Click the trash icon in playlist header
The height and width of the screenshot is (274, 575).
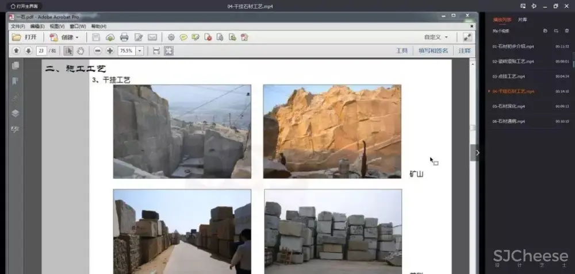[x=566, y=31]
